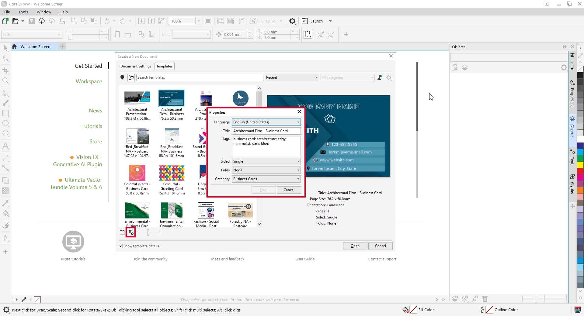This screenshot has height=316, width=584.
Task: Click the Welcome Screen home icon
Action: tap(14, 46)
